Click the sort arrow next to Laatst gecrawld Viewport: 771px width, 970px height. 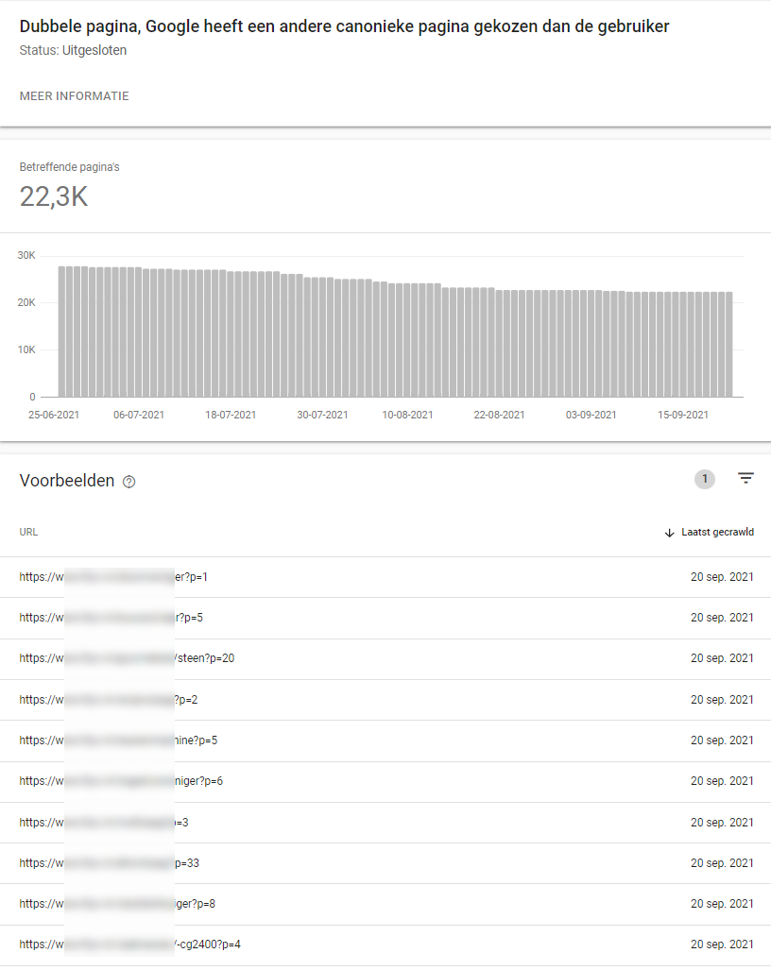click(x=669, y=533)
